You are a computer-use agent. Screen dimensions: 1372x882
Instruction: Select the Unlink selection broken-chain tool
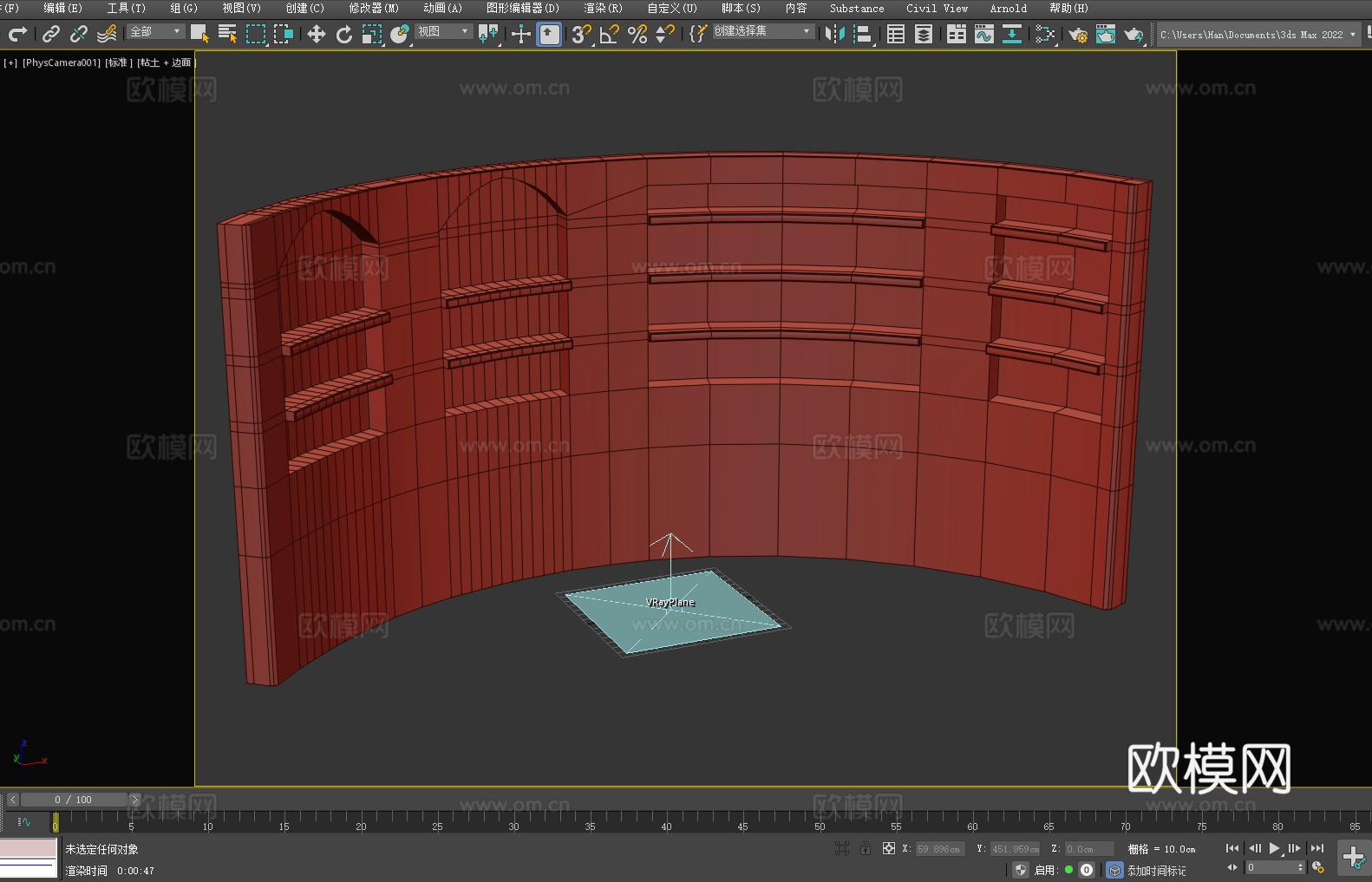pos(79,34)
